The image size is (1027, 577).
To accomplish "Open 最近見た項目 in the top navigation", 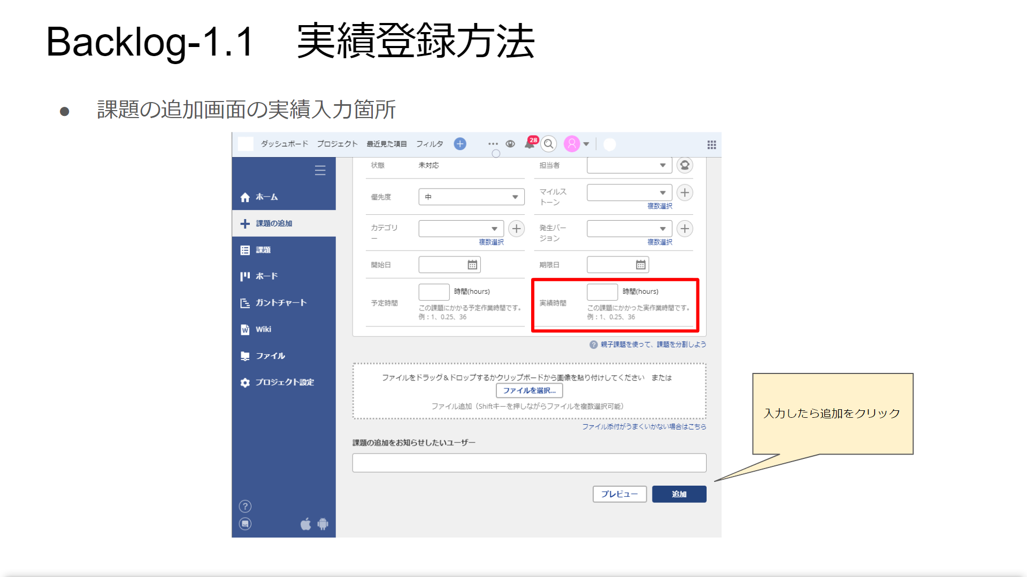I will point(387,144).
